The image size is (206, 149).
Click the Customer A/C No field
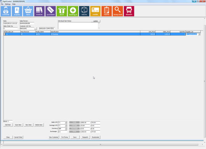tap(27, 29)
